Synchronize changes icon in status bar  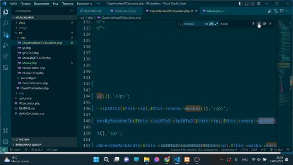(26, 150)
